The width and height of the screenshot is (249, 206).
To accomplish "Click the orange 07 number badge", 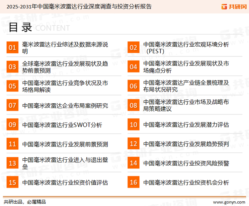I will coord(12,105).
